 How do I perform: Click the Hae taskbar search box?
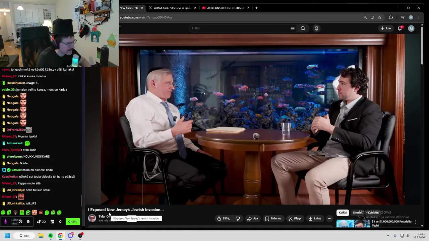pyautogui.click(x=24, y=236)
